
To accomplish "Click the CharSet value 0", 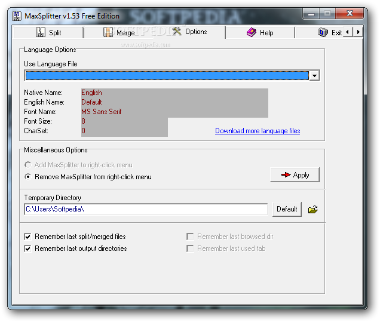I will (x=84, y=131).
